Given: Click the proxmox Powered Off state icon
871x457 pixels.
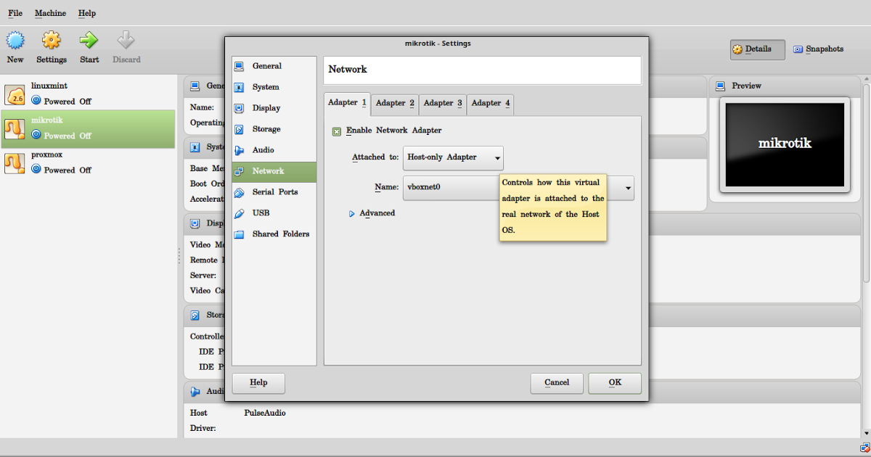Looking at the screenshot, I should (36, 169).
